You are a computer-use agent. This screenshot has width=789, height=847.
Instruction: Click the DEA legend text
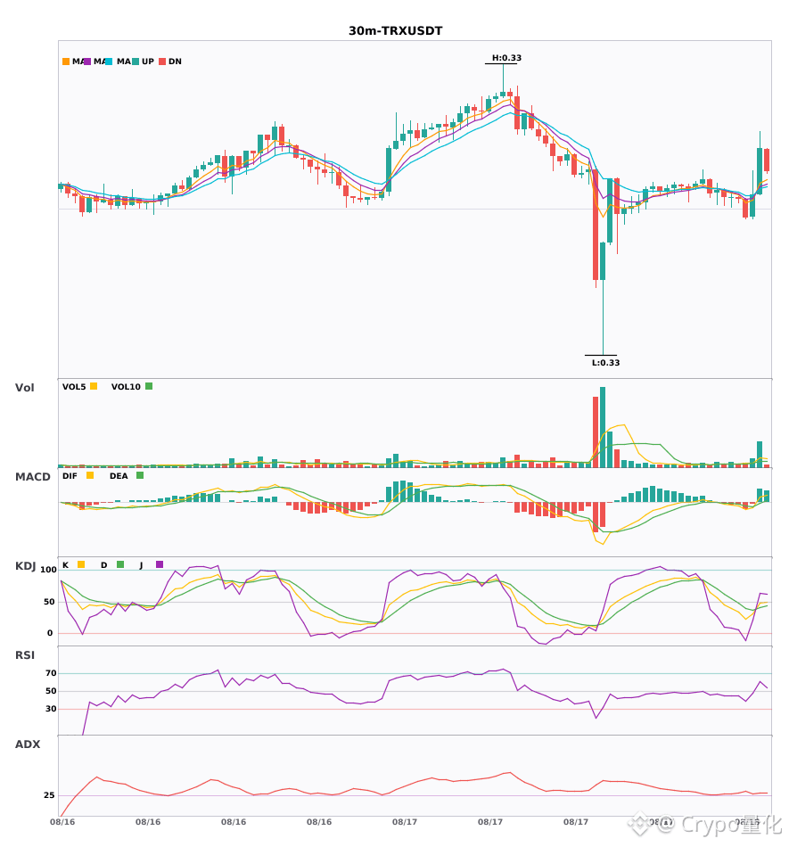tap(119, 476)
